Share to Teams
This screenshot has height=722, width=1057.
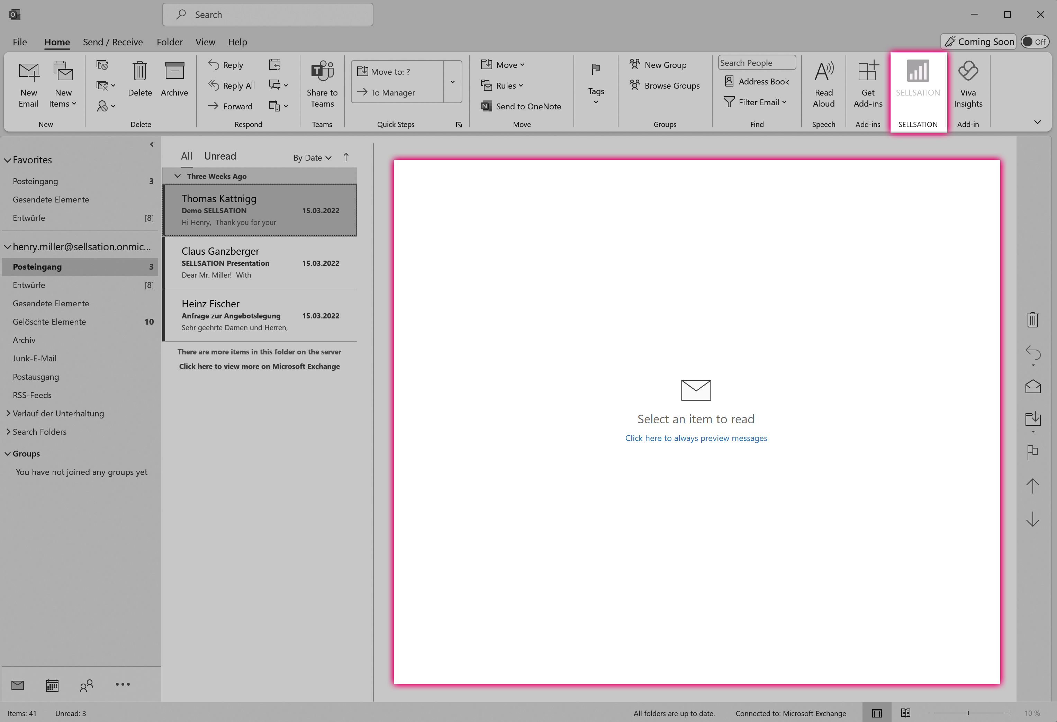coord(322,85)
